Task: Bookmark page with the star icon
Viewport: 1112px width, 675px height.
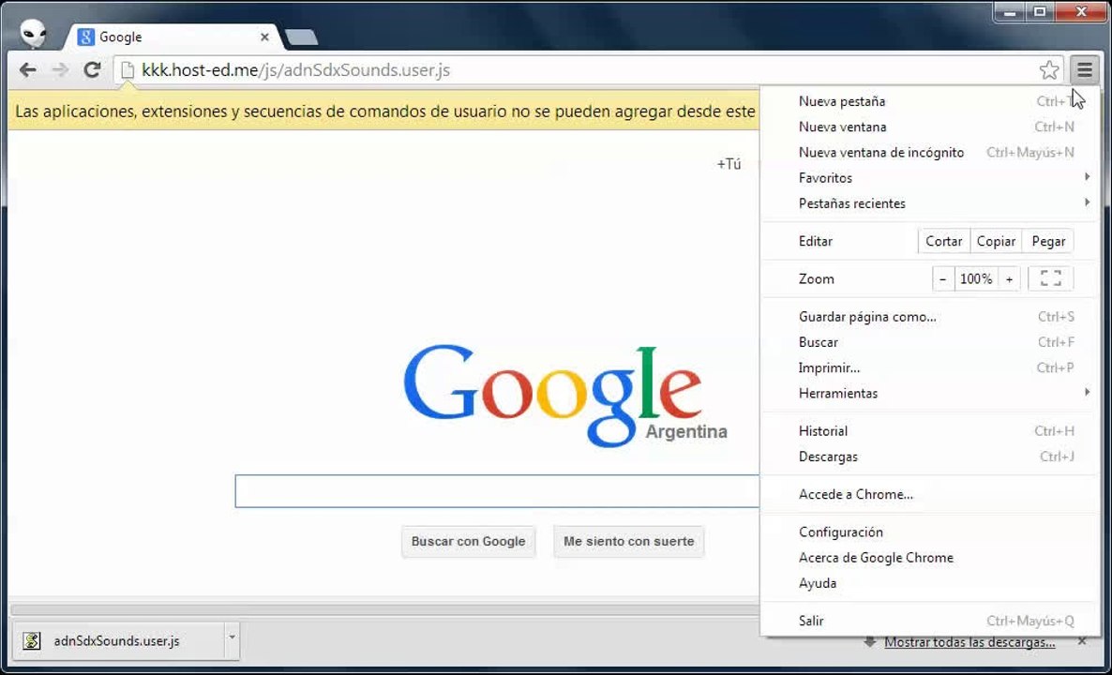Action: coord(1049,69)
